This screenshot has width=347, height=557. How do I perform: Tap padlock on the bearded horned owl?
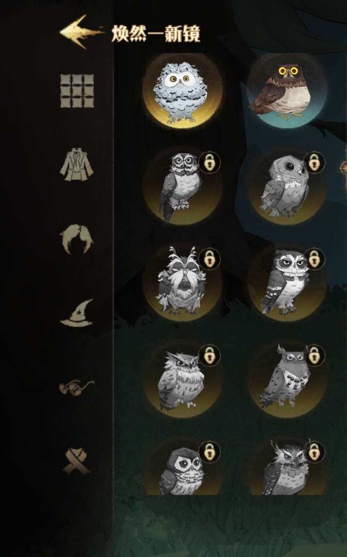tap(210, 259)
